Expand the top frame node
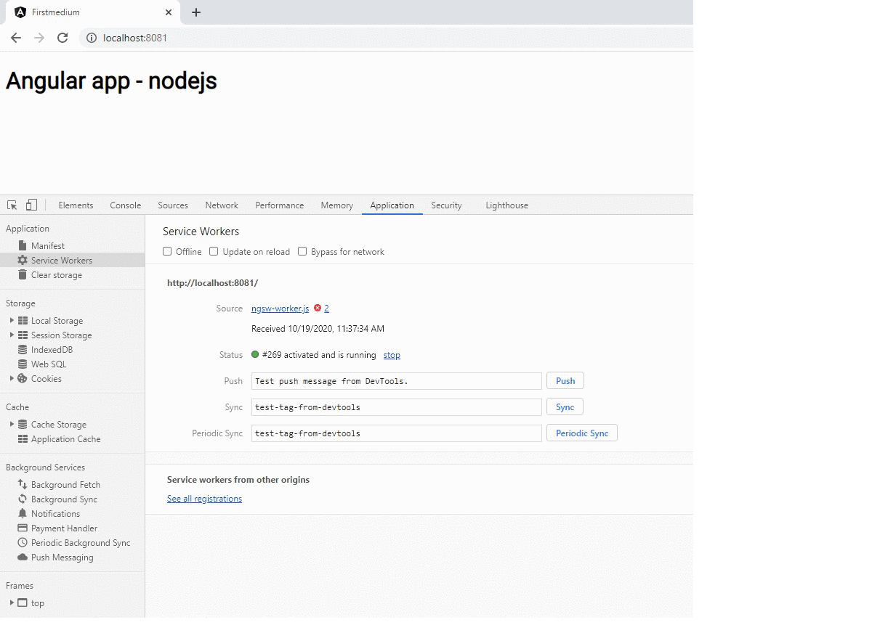The image size is (872, 625). (x=12, y=603)
